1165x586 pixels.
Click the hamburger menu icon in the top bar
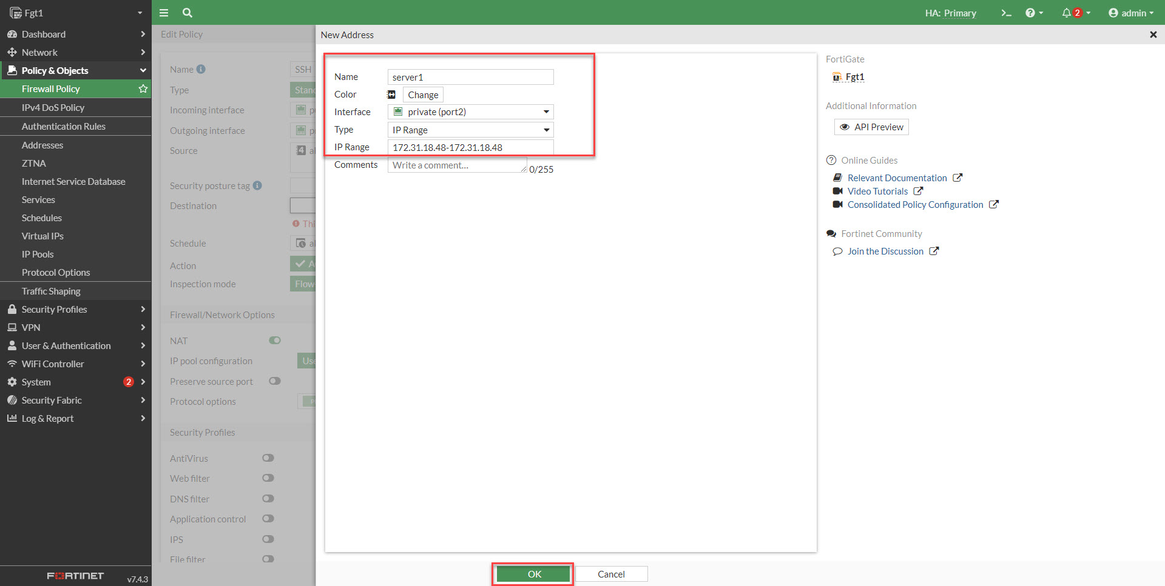click(163, 13)
